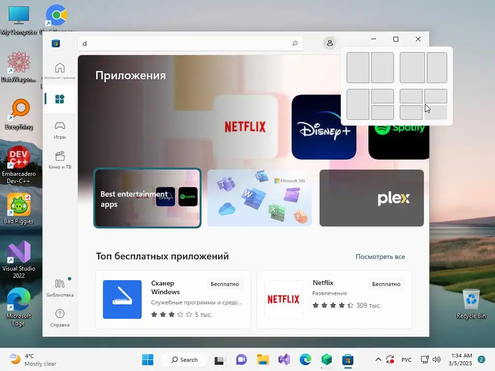495x371 pixels.
Task: Click the sync status tray icon
Action: click(390, 359)
